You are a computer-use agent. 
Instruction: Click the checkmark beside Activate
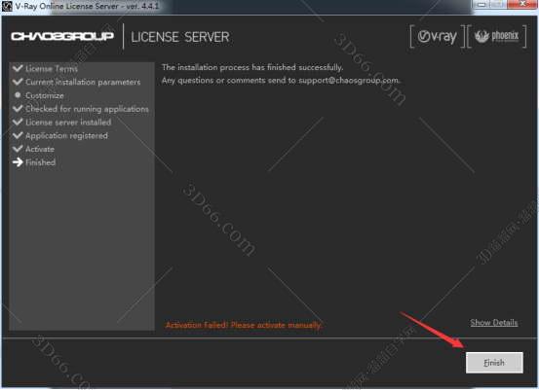click(18, 149)
